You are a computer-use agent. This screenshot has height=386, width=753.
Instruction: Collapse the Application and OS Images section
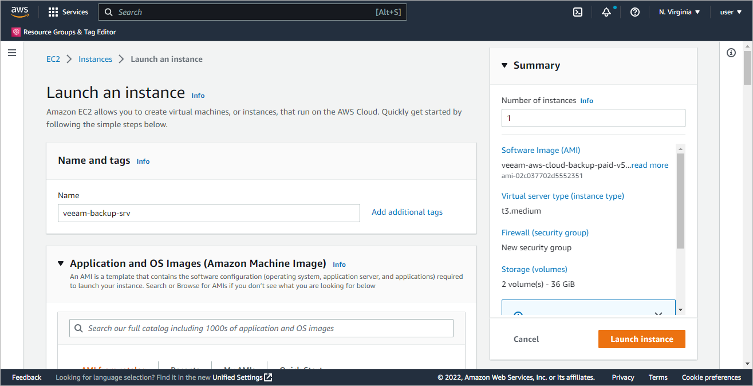pyautogui.click(x=61, y=263)
